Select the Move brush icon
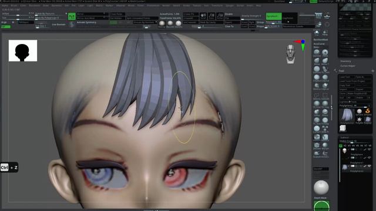The image size is (376, 211). click(x=317, y=61)
